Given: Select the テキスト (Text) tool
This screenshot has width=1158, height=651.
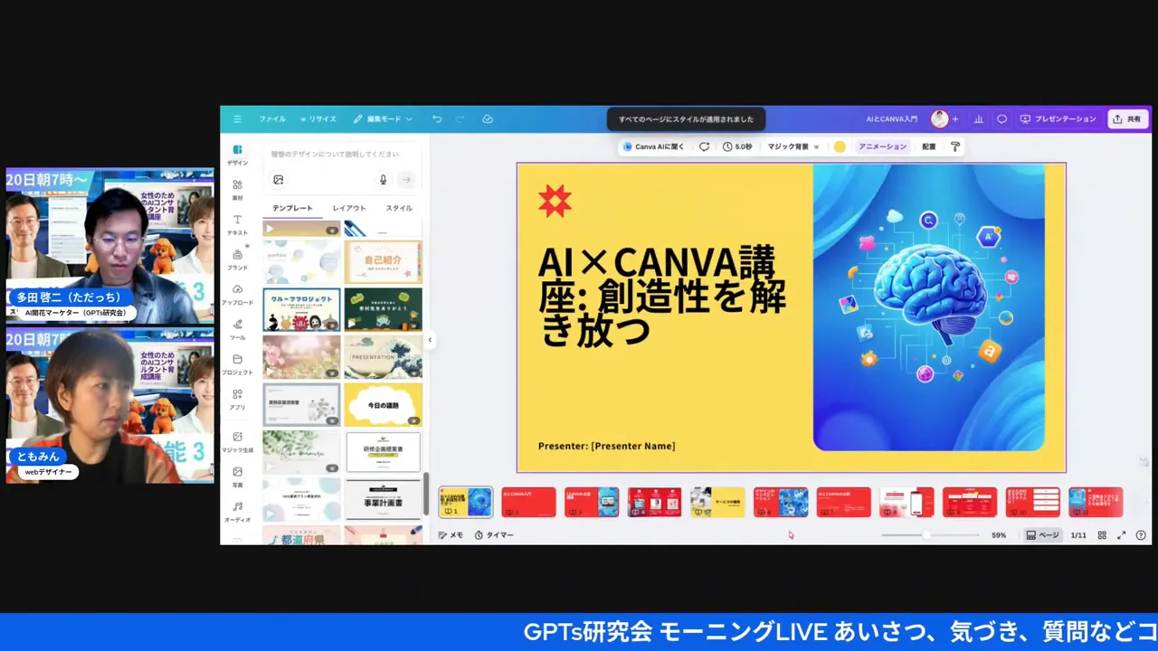Looking at the screenshot, I should (237, 224).
